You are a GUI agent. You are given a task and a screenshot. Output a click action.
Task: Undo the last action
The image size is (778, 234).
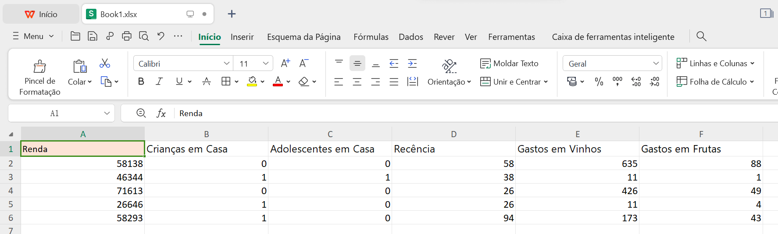(x=161, y=36)
